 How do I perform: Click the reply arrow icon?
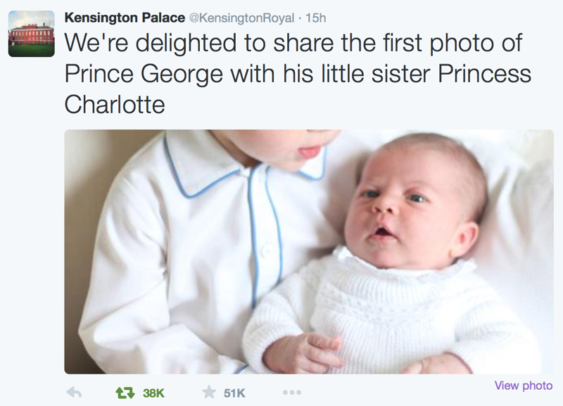[74, 393]
